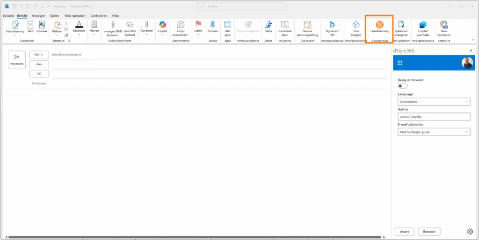Open the E-mail salutation dropdown
The height and width of the screenshot is (240, 479).
point(434,132)
